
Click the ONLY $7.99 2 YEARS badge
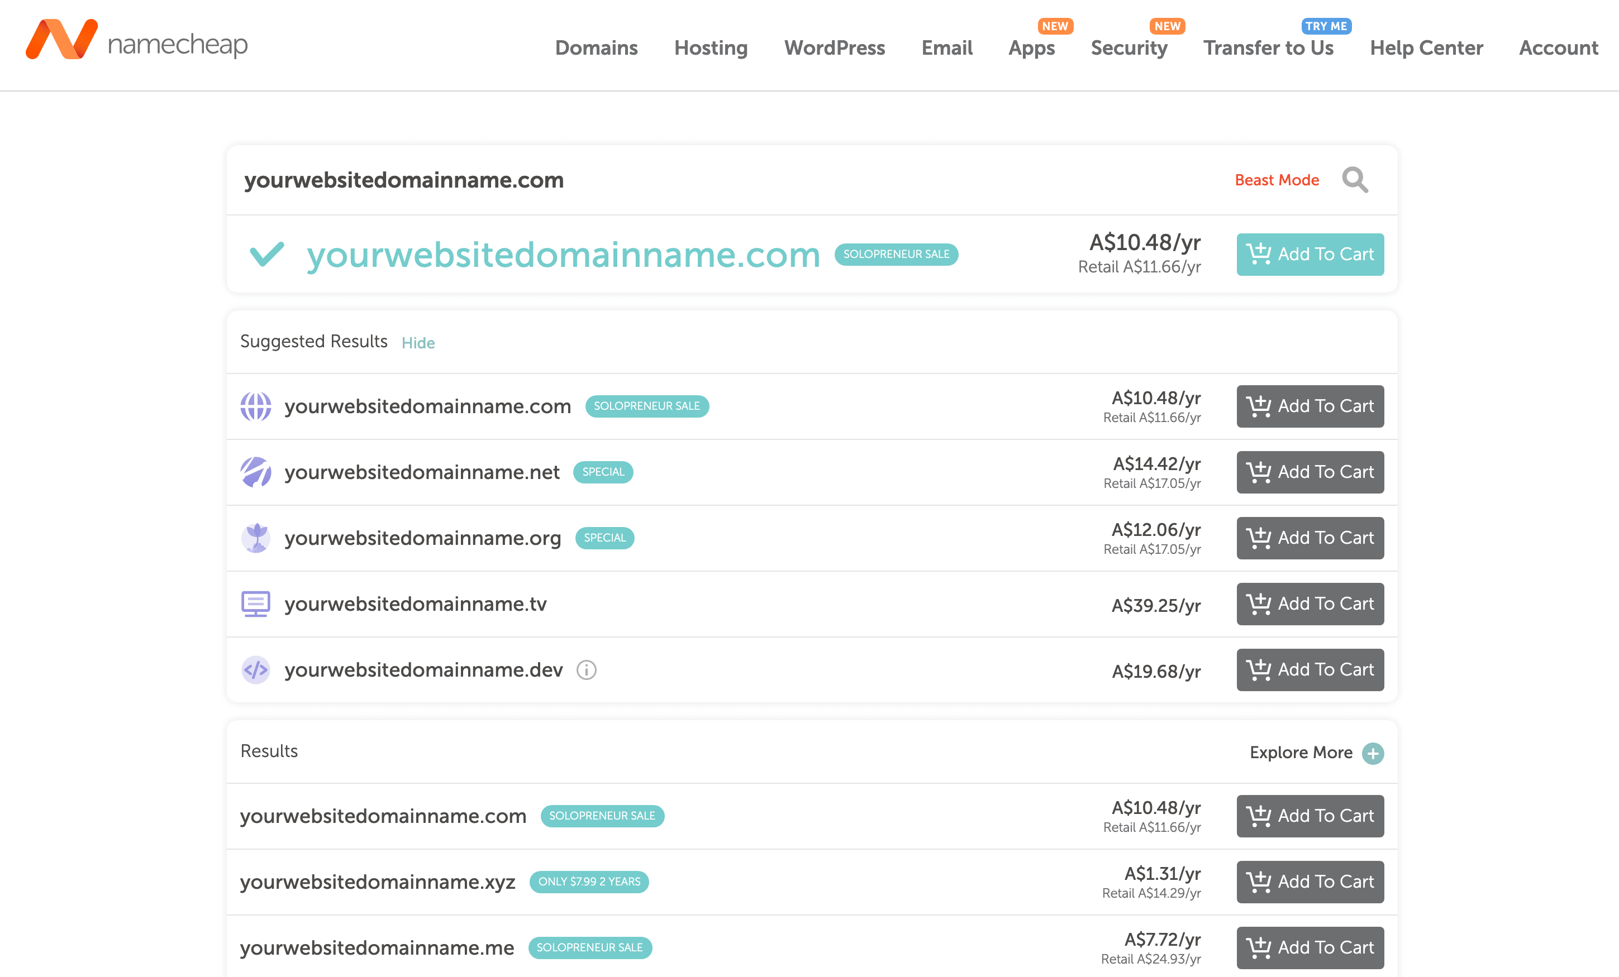pyautogui.click(x=589, y=882)
